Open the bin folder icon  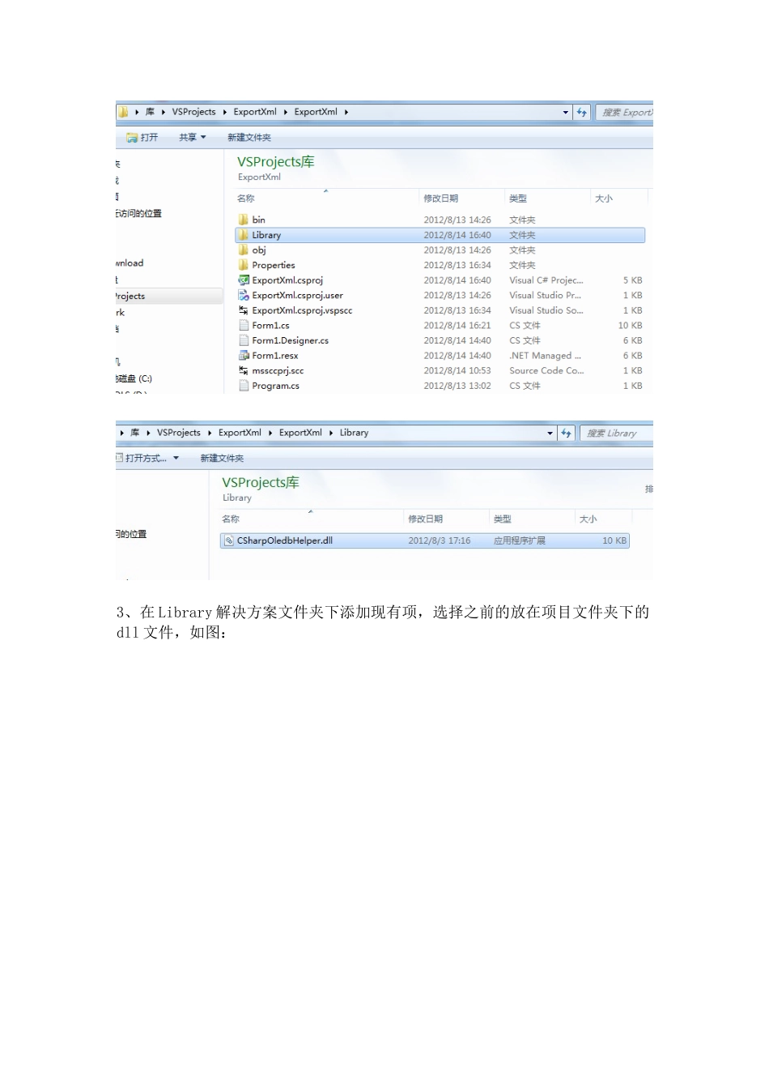pyautogui.click(x=243, y=220)
